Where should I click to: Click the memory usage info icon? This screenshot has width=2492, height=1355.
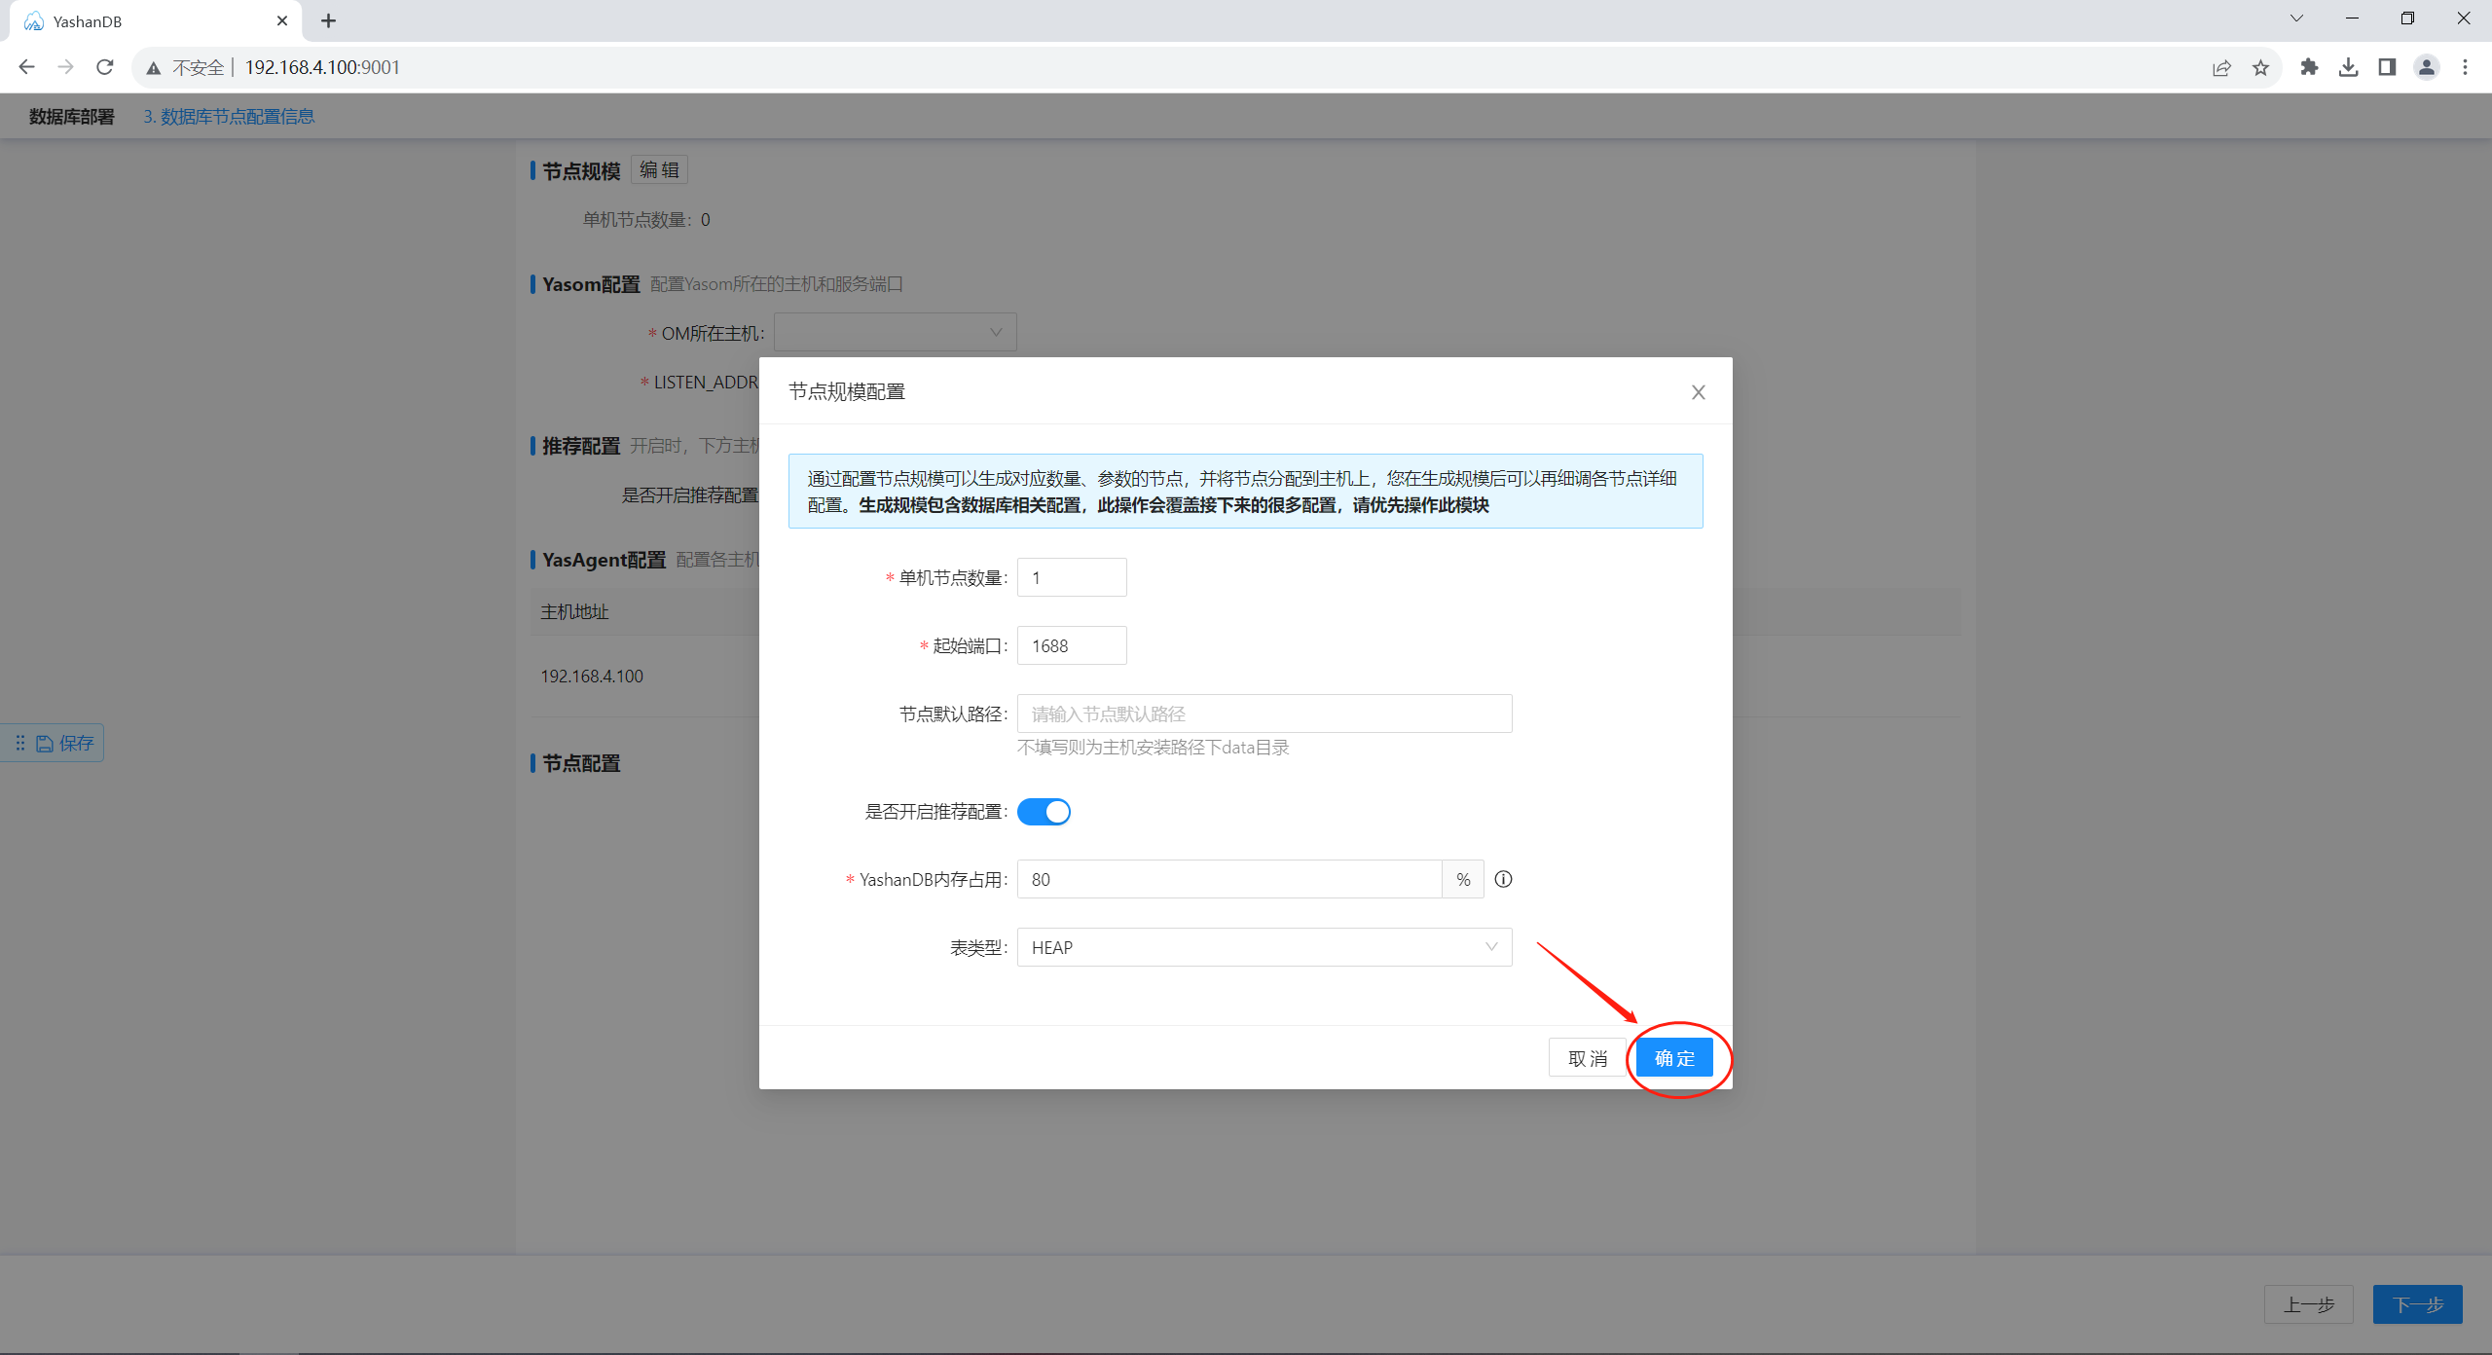(1503, 879)
